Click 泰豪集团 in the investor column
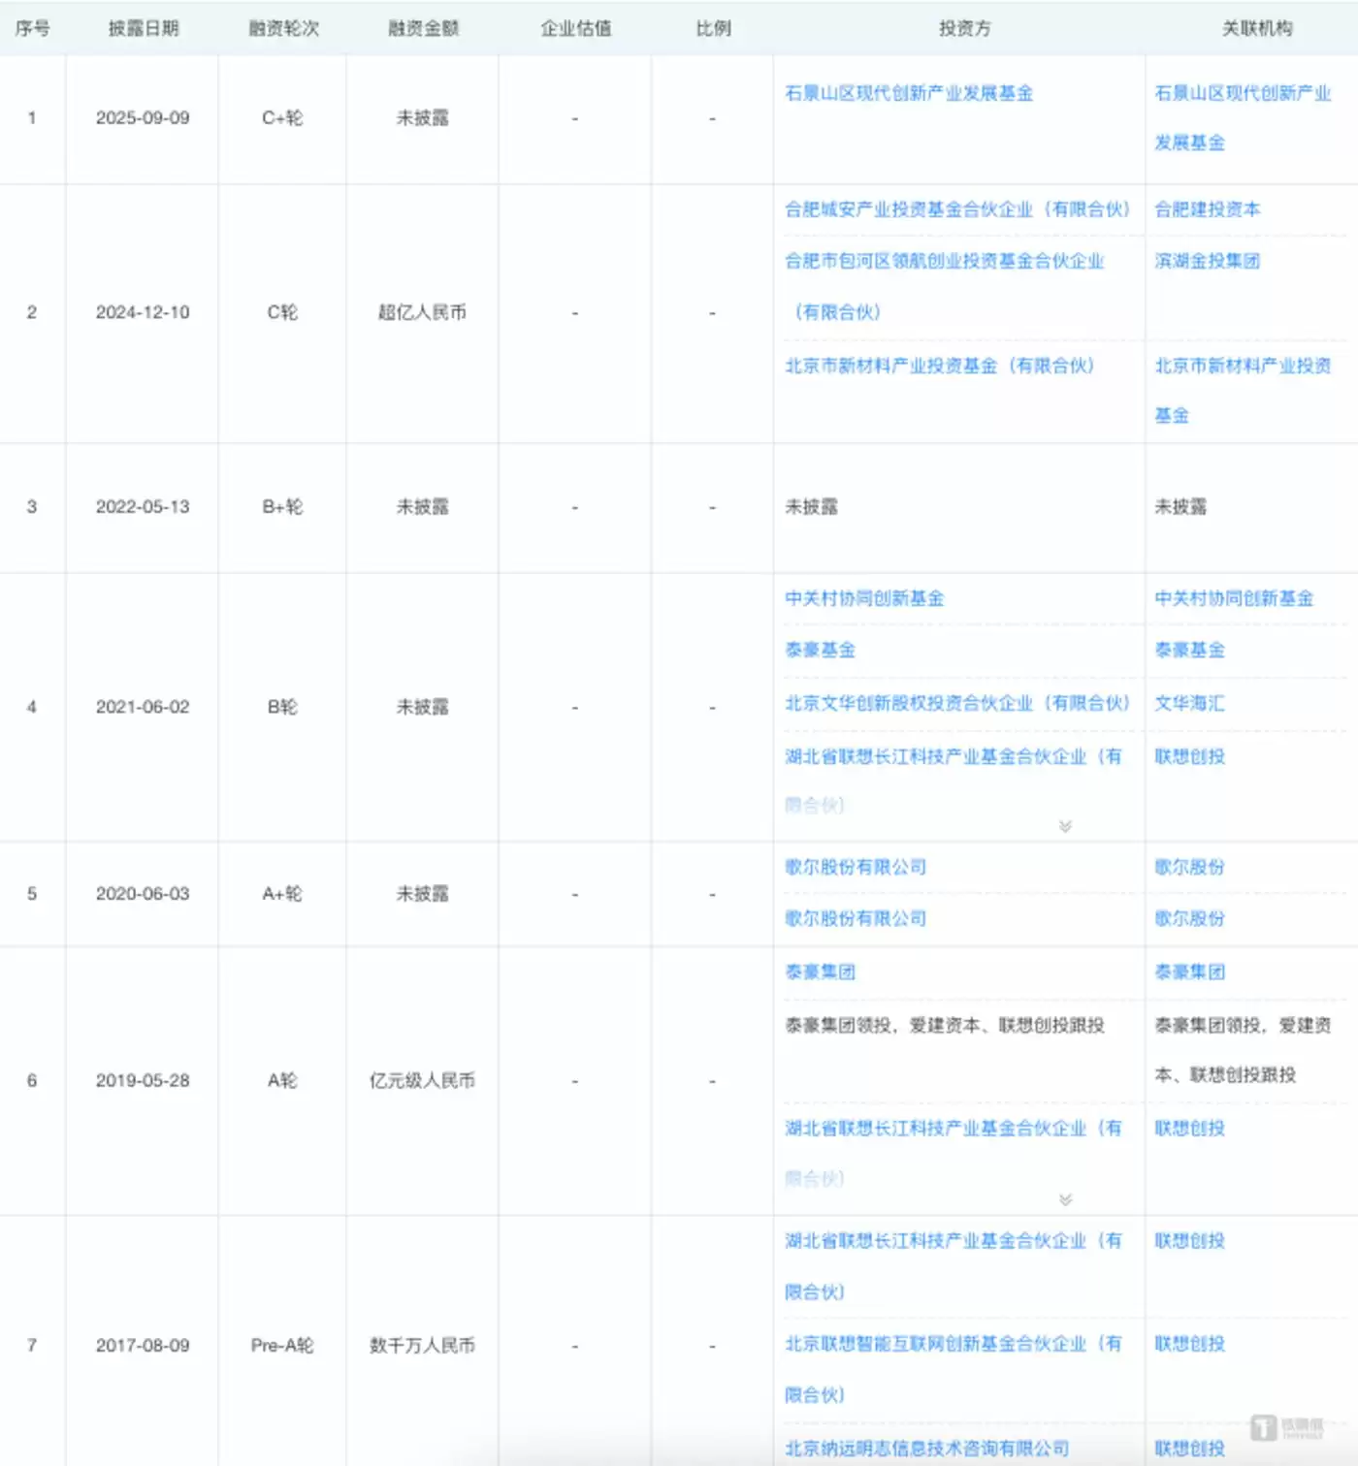 pos(820,972)
